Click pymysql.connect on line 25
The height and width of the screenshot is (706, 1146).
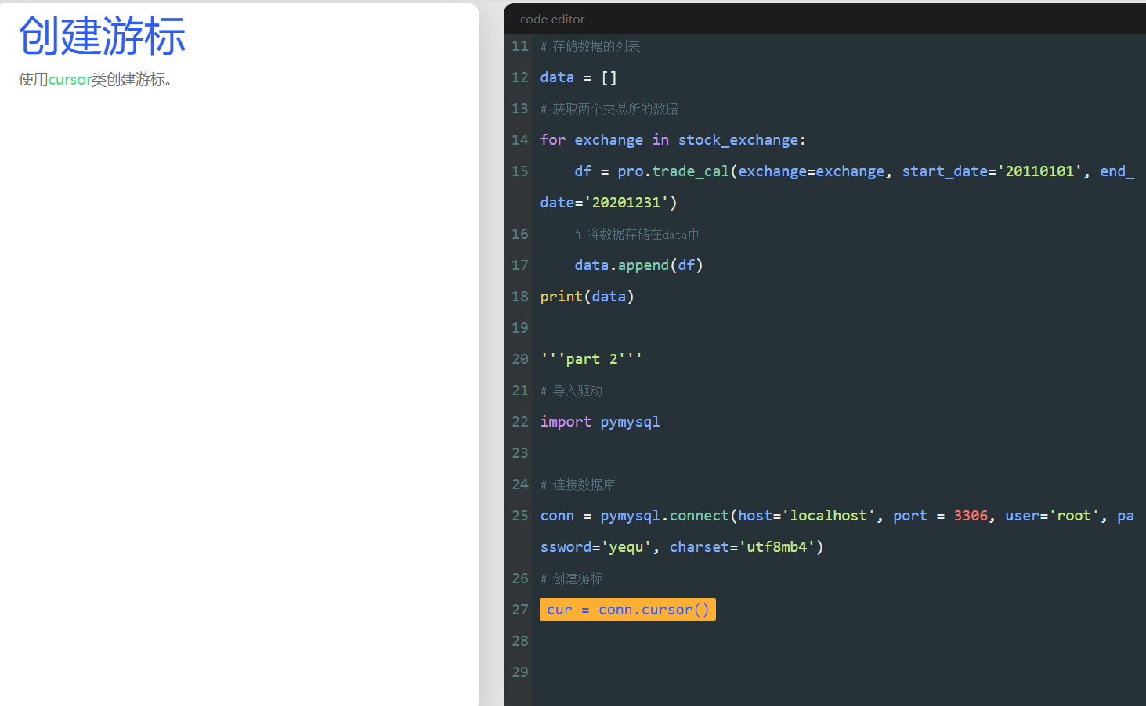[x=664, y=516]
